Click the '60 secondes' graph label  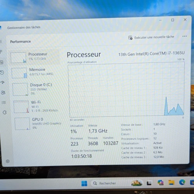tap(77, 120)
